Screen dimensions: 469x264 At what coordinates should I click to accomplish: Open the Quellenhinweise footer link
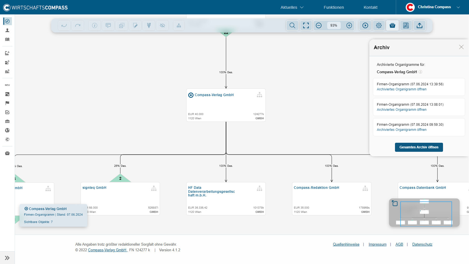pyautogui.click(x=346, y=244)
